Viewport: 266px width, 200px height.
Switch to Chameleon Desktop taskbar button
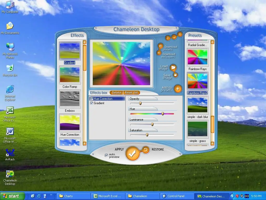coord(212,196)
